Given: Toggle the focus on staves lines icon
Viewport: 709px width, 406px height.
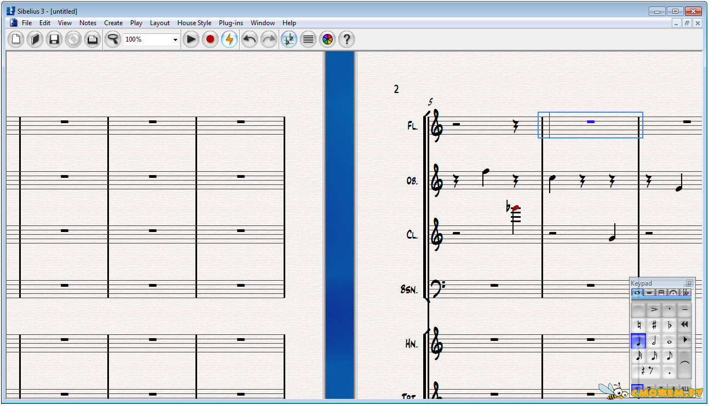Looking at the screenshot, I should click(x=308, y=39).
